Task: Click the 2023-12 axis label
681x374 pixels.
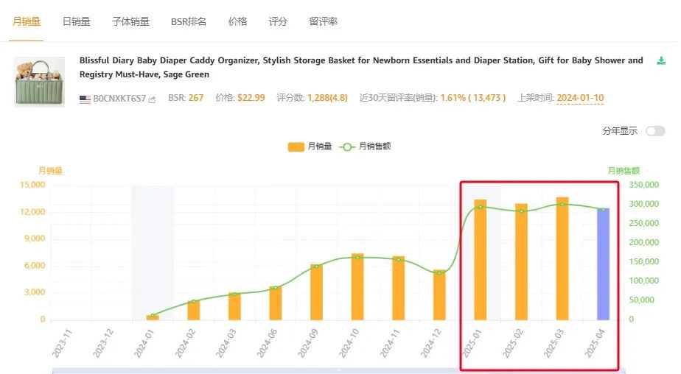Action: (103, 343)
